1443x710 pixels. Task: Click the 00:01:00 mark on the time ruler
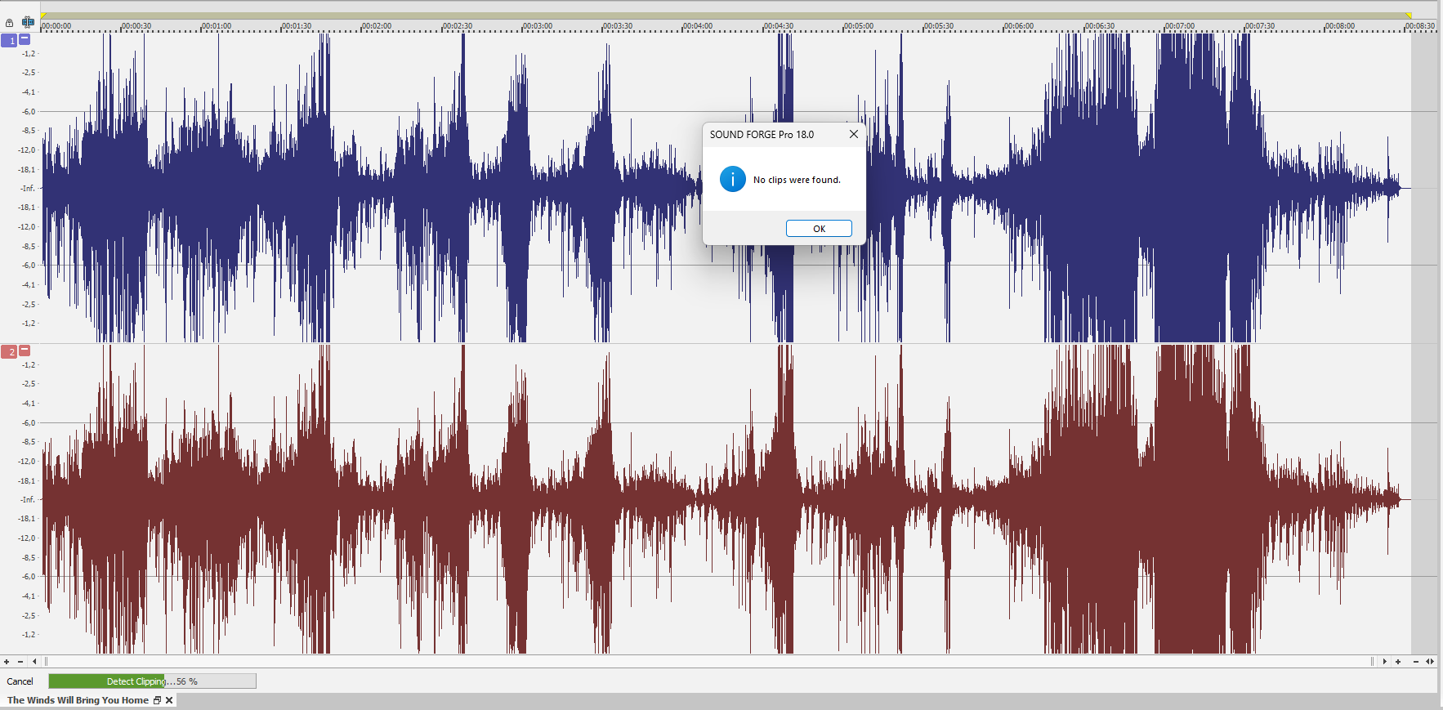(x=217, y=26)
